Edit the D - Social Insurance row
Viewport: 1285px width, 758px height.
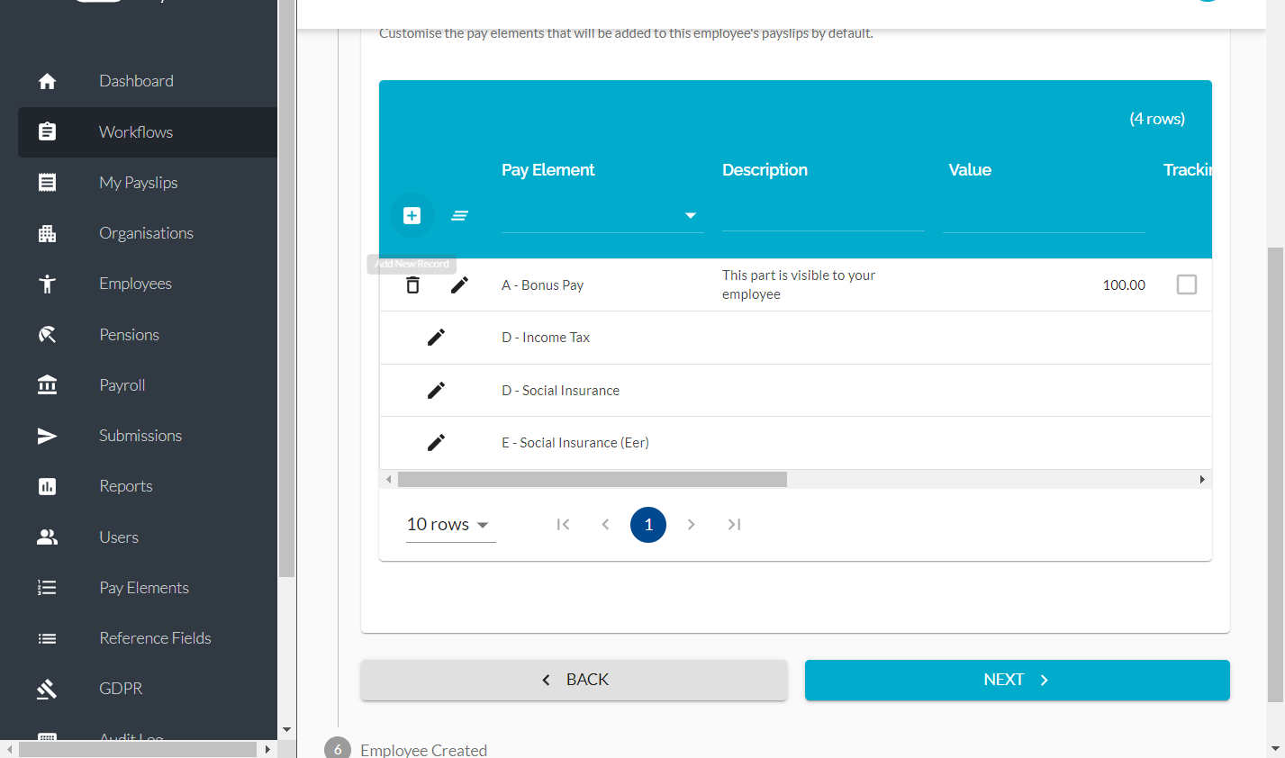(x=436, y=390)
